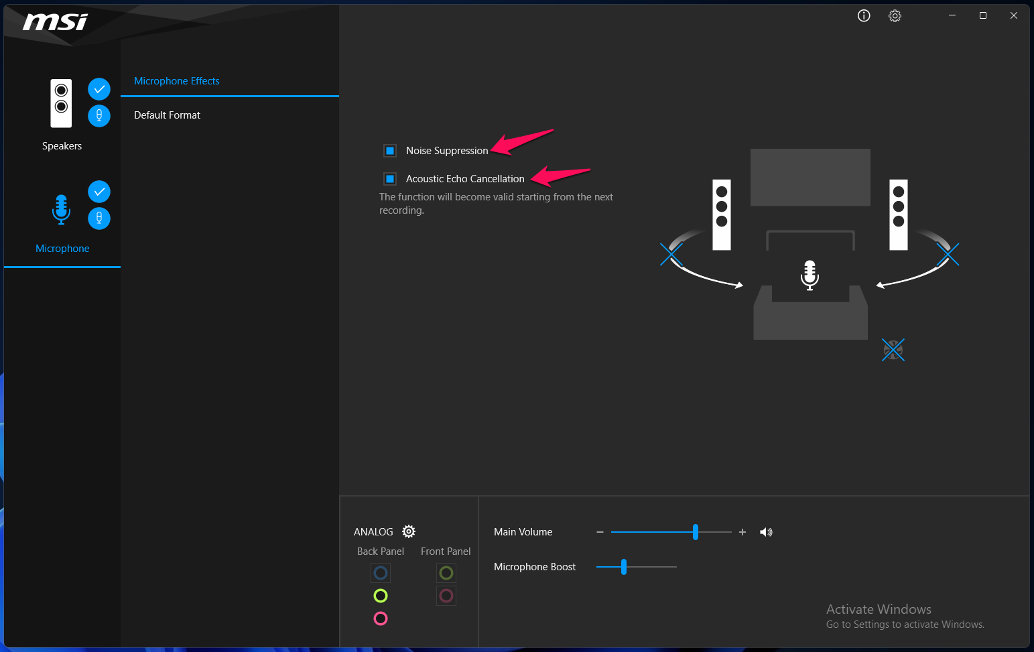Select the Microphone device icon
This screenshot has height=652, width=1034.
pos(61,209)
